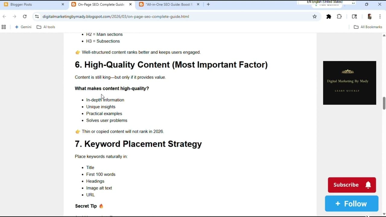
Task: Toggle the Subscribe notification bell
Action: [x=368, y=185]
